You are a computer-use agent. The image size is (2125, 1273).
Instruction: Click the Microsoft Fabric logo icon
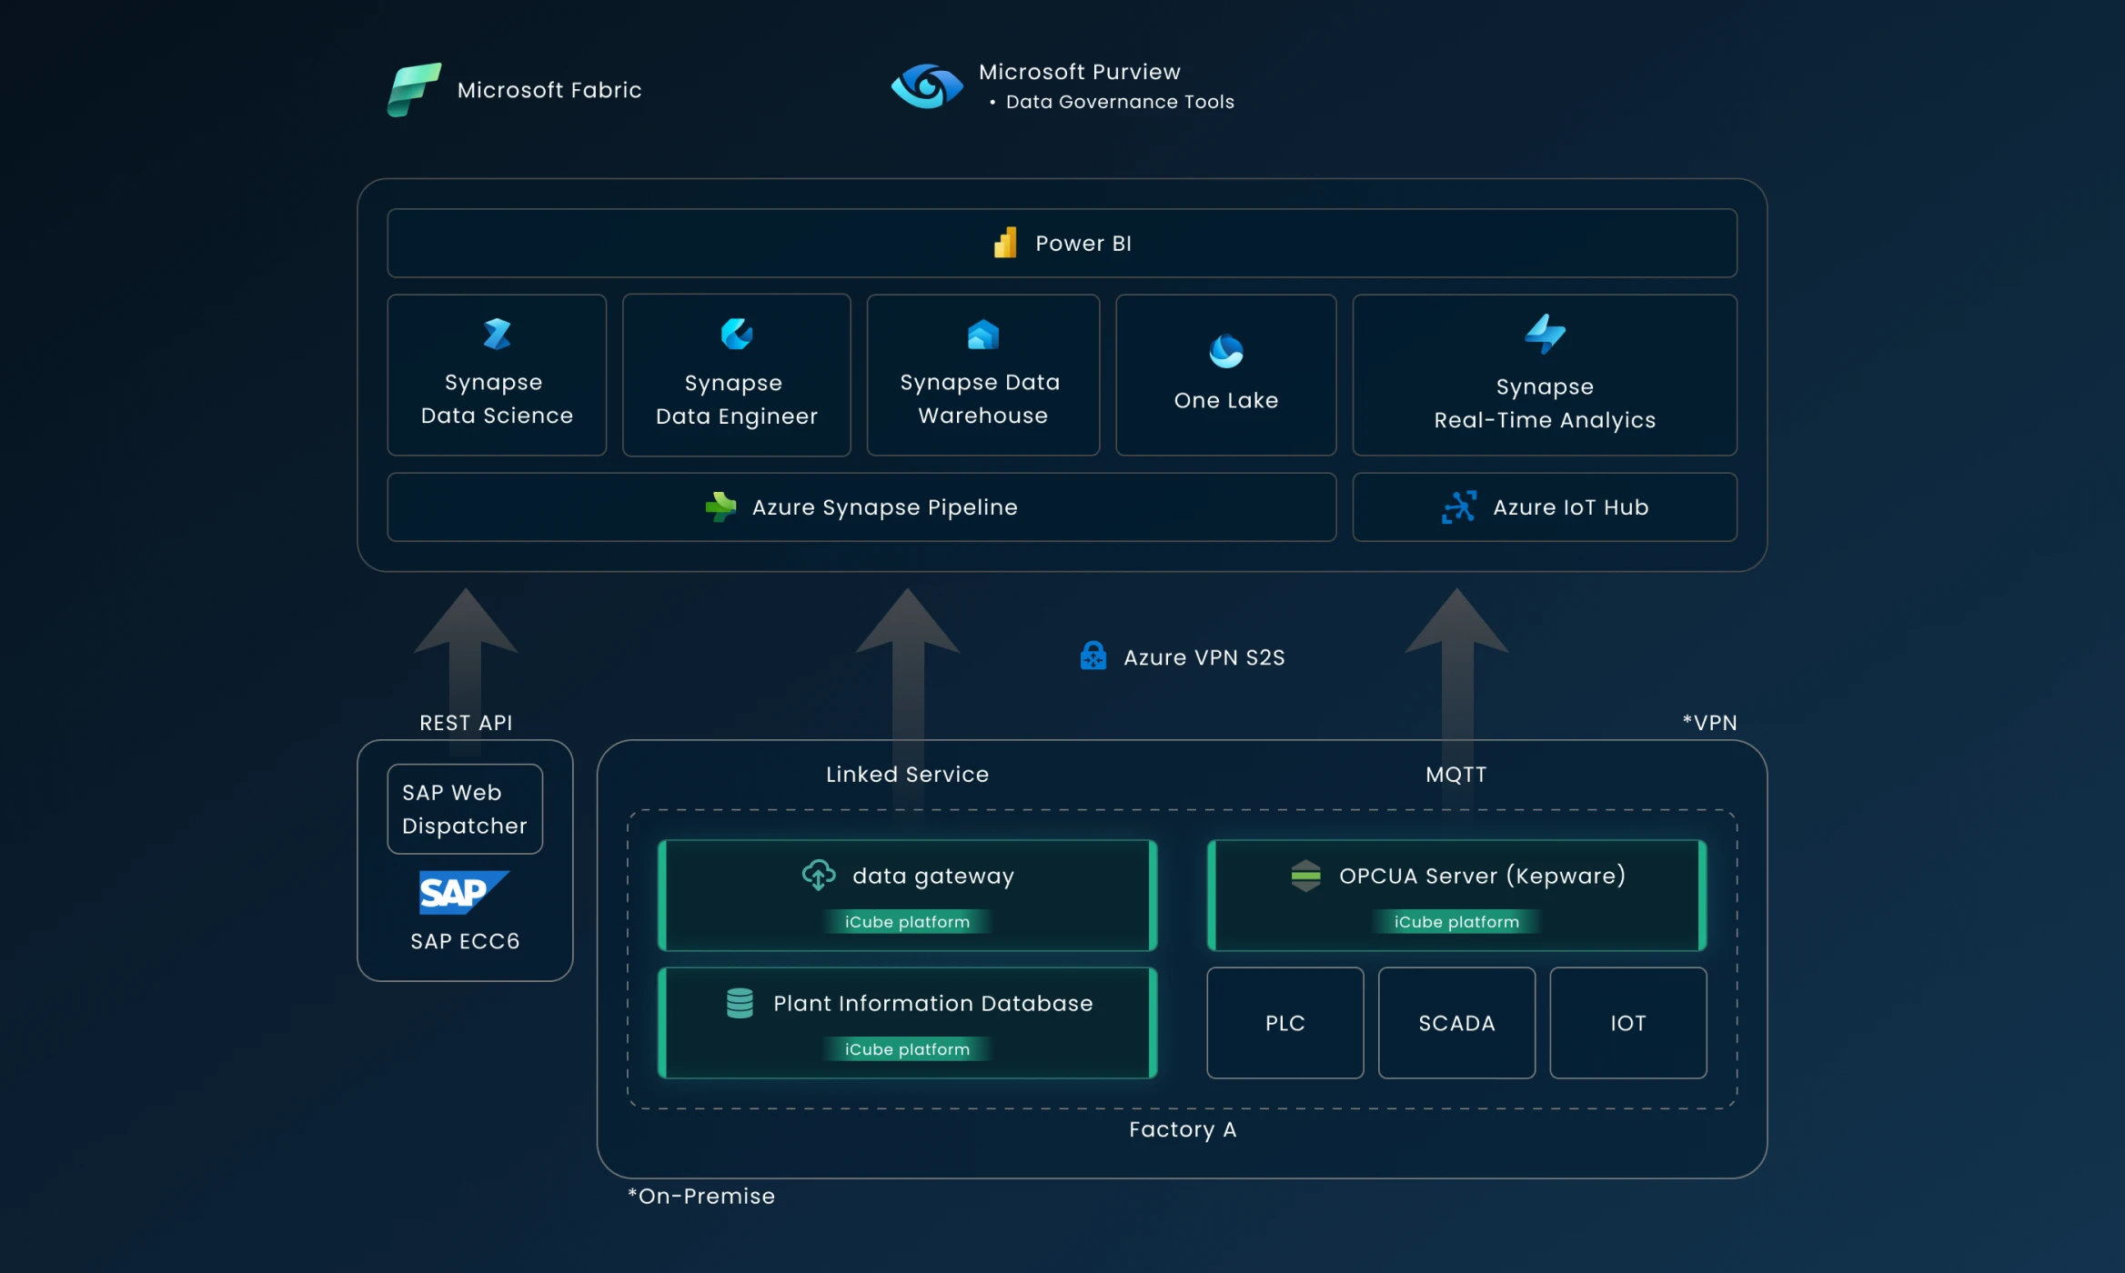tap(414, 89)
